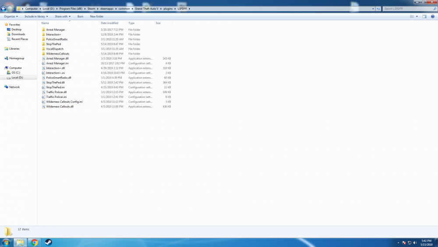Click the Burn toolbar button

click(80, 17)
